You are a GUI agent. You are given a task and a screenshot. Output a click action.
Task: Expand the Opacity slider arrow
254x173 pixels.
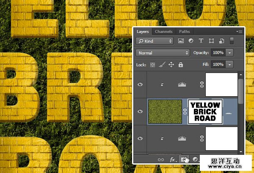click(x=229, y=53)
